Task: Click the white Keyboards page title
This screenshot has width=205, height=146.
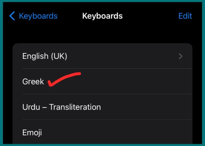Action: pos(102,16)
